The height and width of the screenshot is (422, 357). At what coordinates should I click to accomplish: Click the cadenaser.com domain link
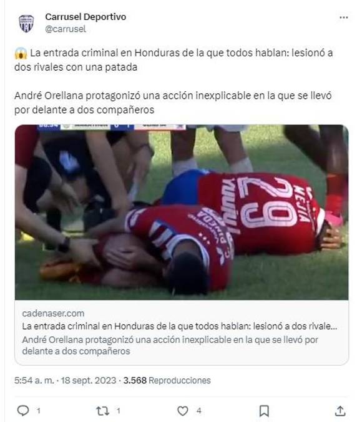pos(53,313)
